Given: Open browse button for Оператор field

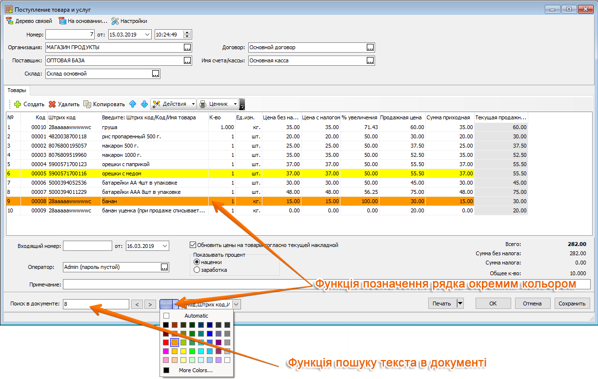Looking at the screenshot, I should (x=164, y=267).
